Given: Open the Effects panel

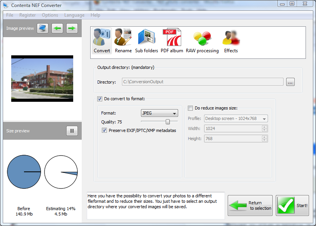Looking at the screenshot, I should pos(231,41).
